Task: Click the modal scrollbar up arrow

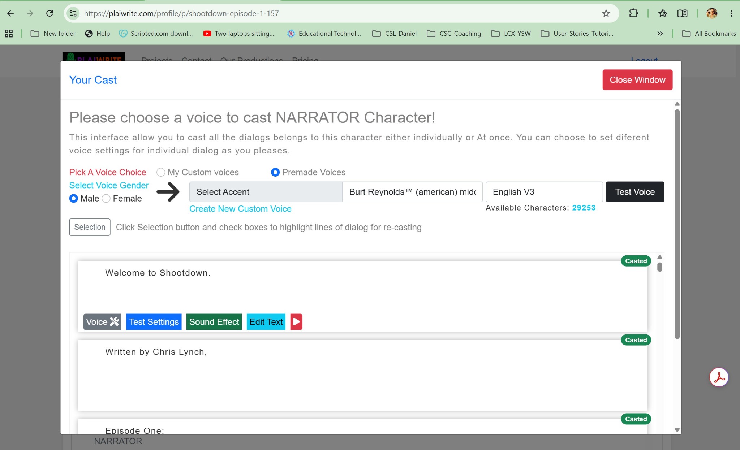Action: click(x=677, y=104)
